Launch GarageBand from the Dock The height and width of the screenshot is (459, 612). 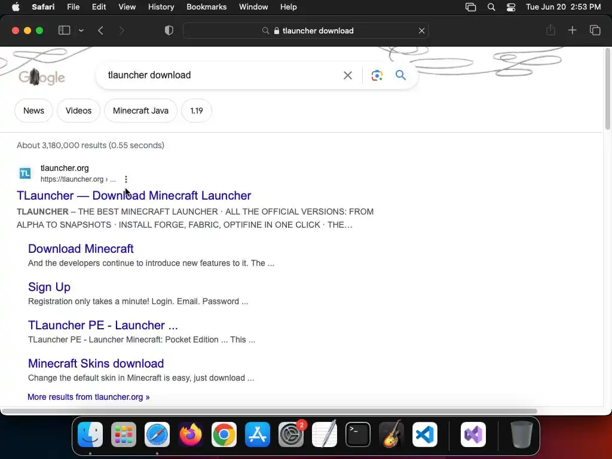coord(391,434)
